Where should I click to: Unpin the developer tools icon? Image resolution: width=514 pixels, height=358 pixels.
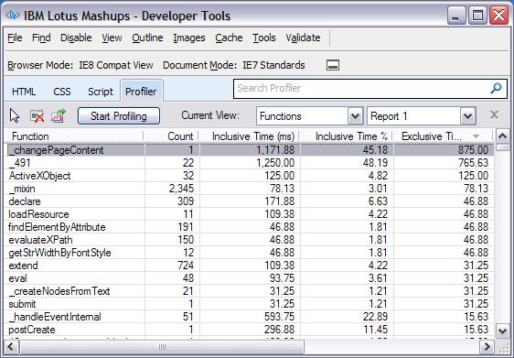[x=333, y=65]
